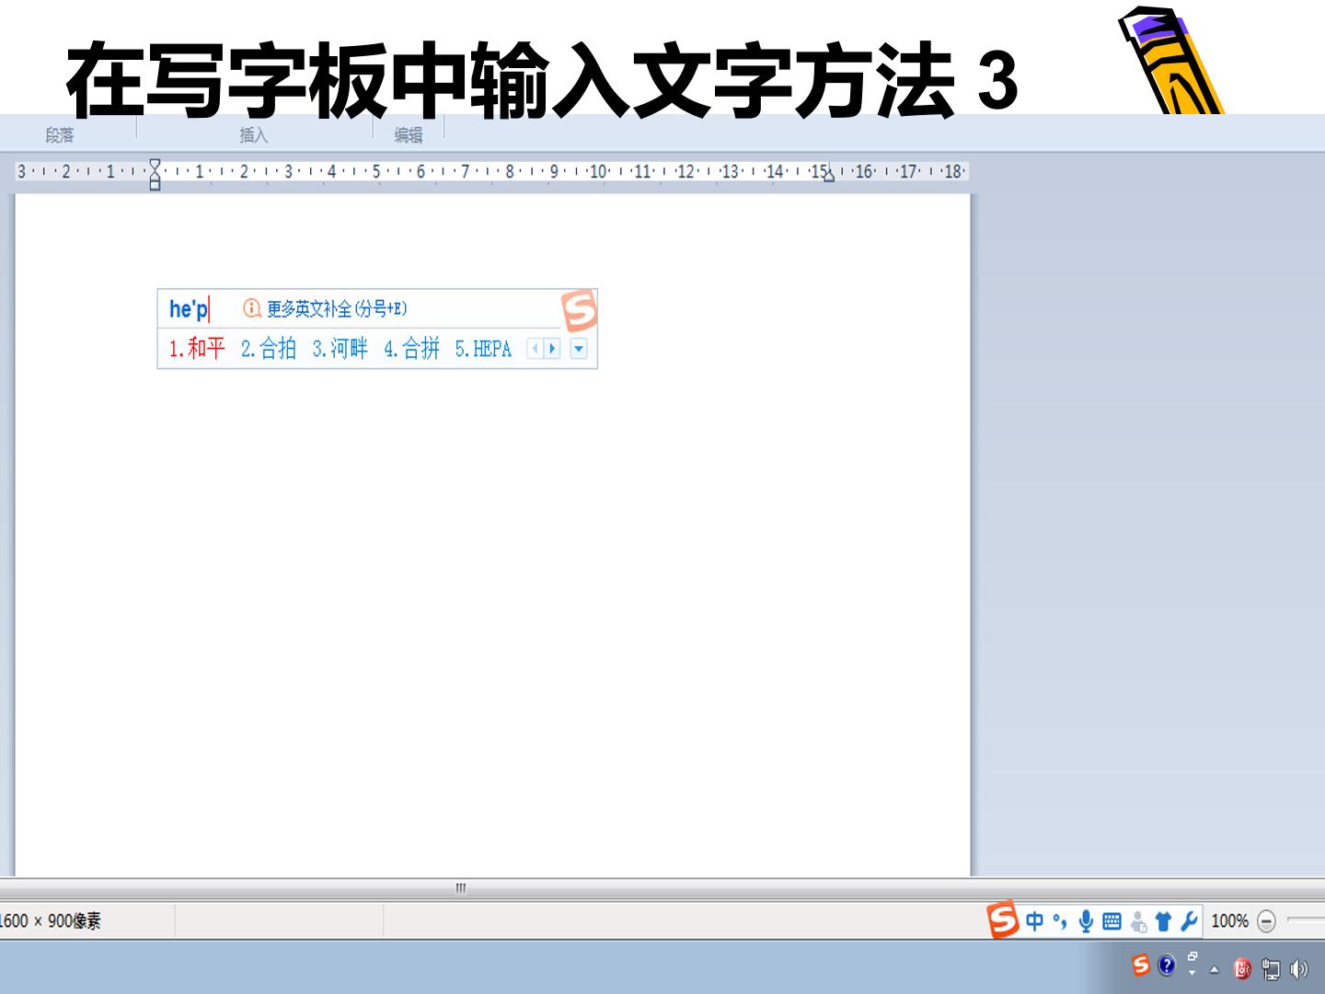1325x994 pixels.
Task: Click 更多英文补全 hint link
Action: tap(337, 308)
